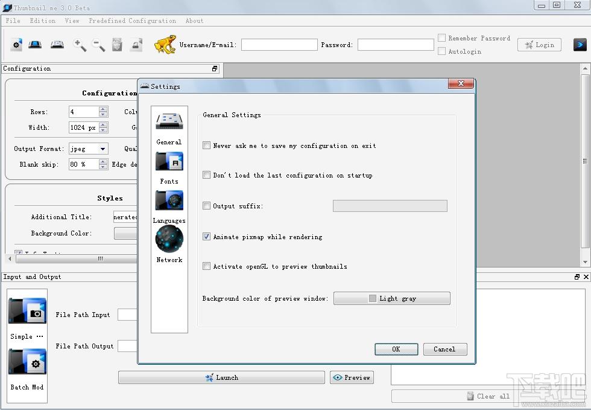The image size is (591, 410).
Task: Zoom in with the magnifier plus icon
Action: [x=80, y=45]
